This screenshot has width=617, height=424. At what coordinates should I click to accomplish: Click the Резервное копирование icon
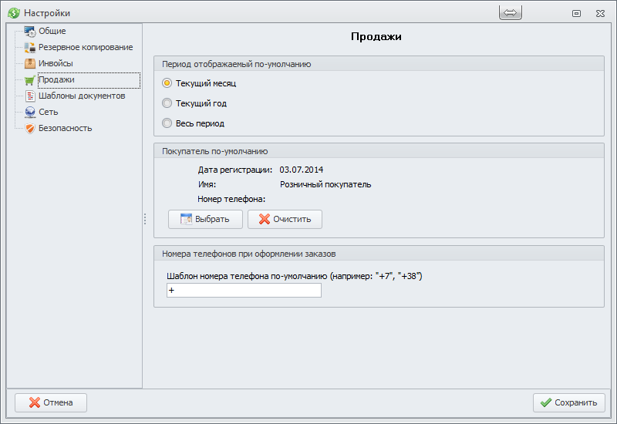click(30, 48)
